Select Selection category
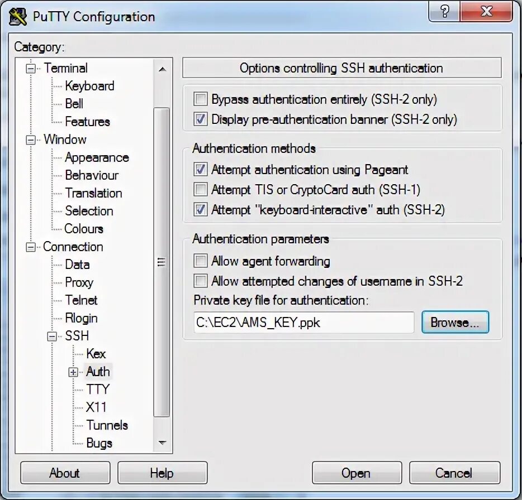This screenshot has height=500, width=522. [89, 211]
